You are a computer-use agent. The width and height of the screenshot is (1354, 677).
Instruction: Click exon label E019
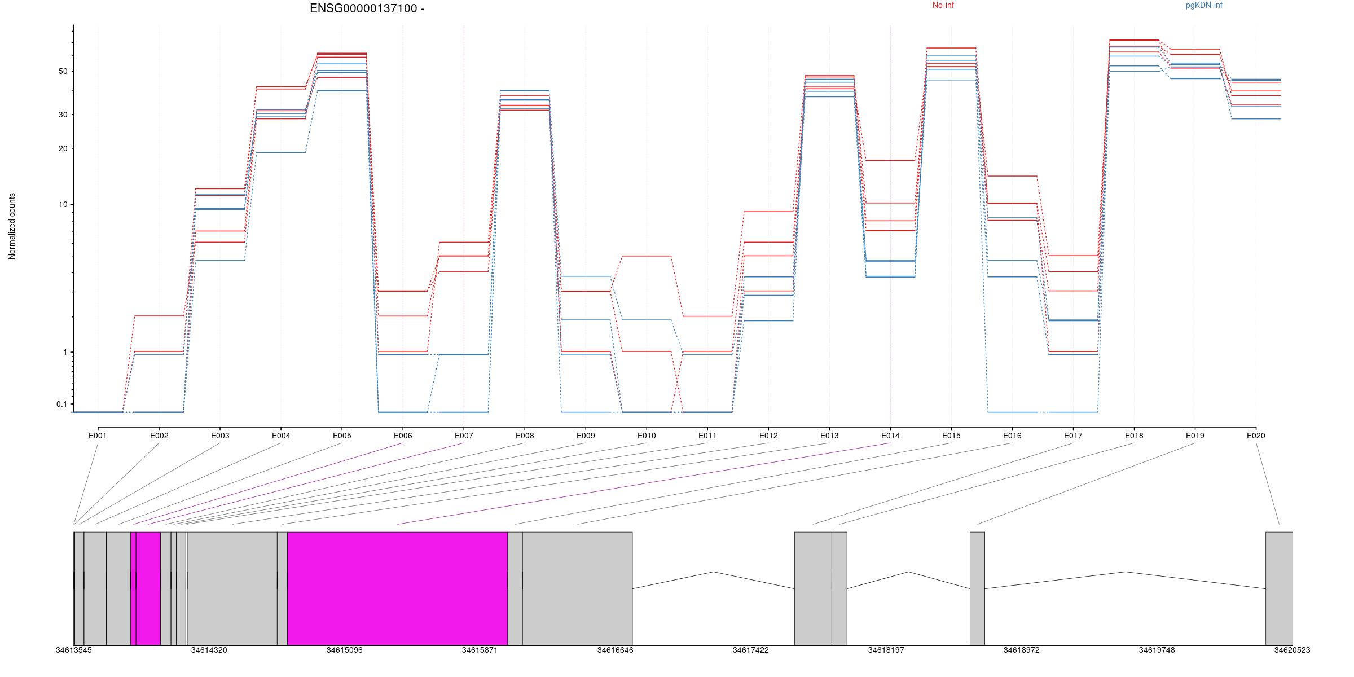1195,436
